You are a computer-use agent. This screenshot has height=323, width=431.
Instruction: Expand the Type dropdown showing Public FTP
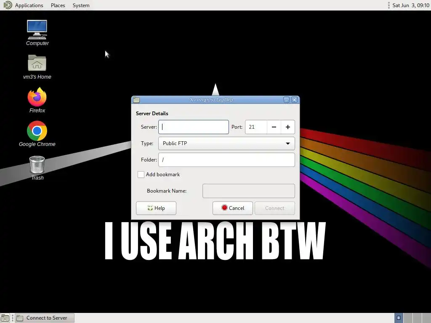[x=226, y=143]
